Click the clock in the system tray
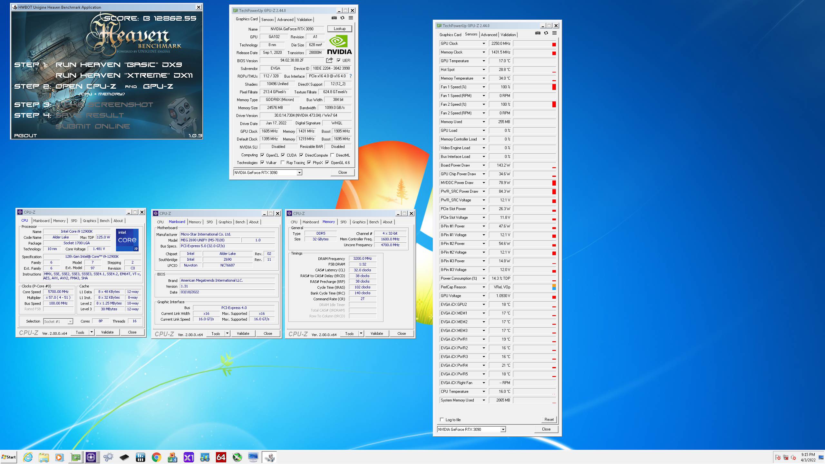 (x=808, y=457)
